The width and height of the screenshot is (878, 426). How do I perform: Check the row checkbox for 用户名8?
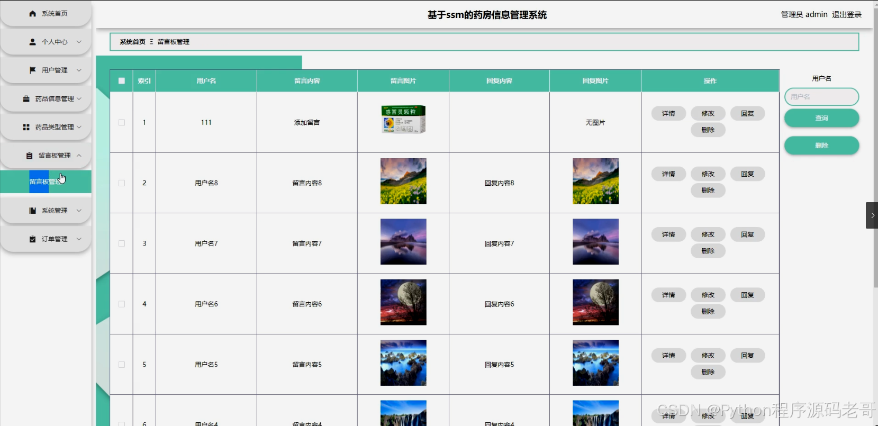122,183
